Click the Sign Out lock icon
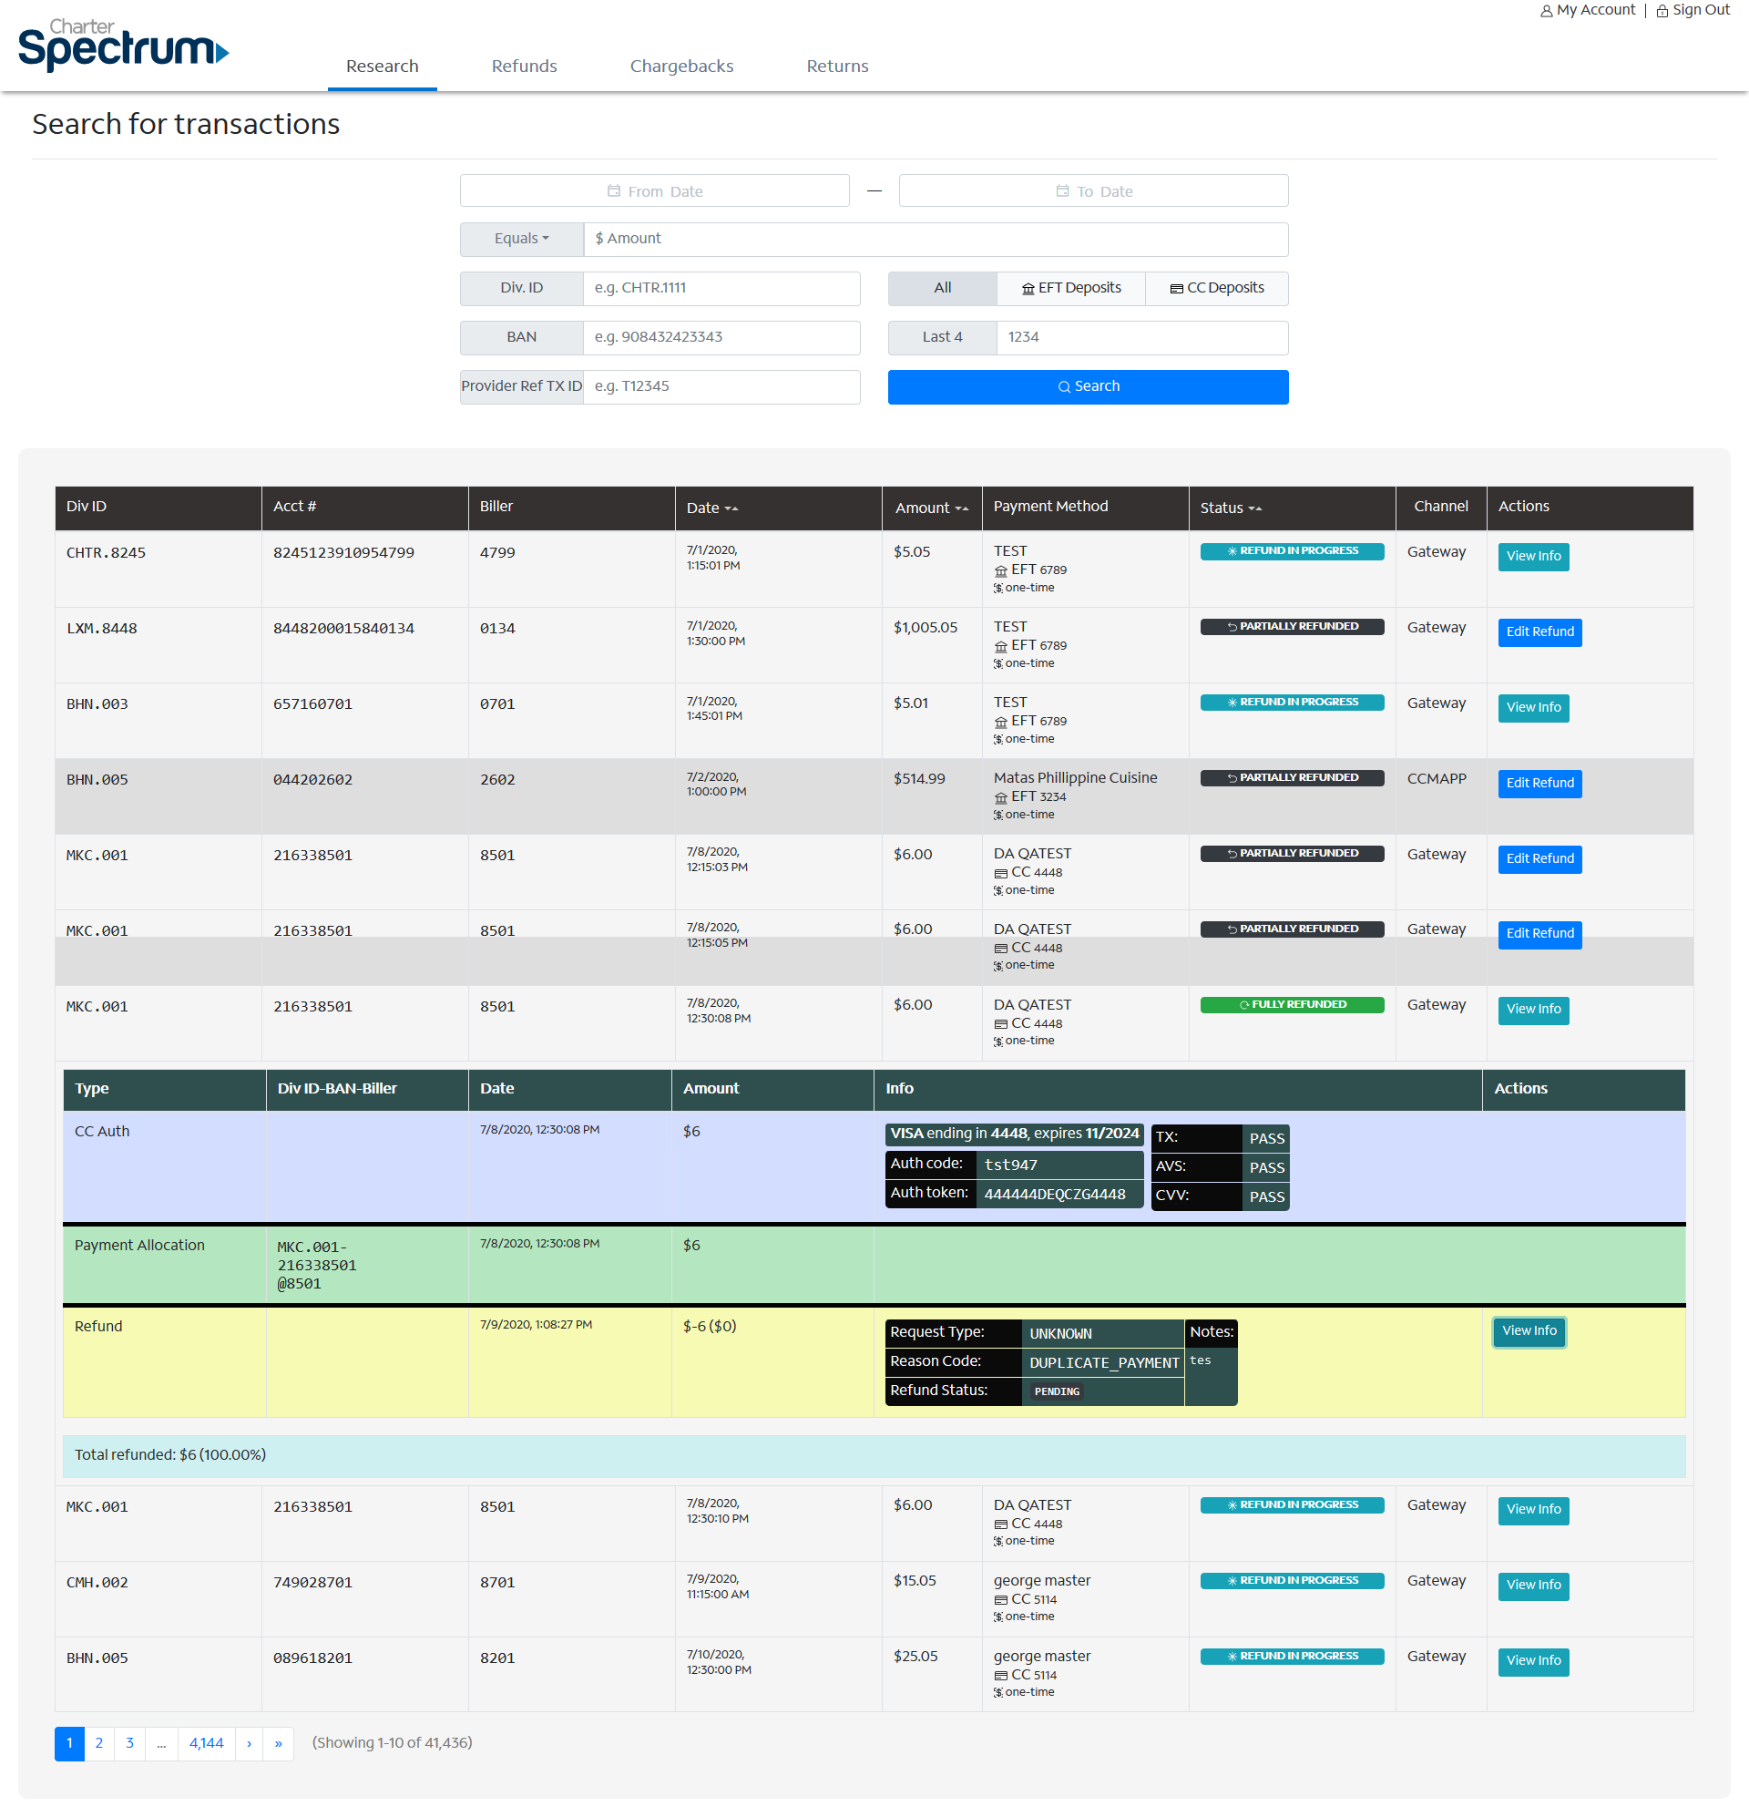 coord(1662,11)
